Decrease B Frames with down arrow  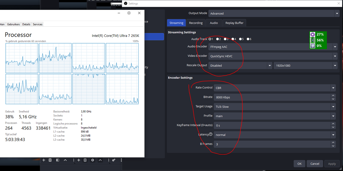(x=333, y=146)
